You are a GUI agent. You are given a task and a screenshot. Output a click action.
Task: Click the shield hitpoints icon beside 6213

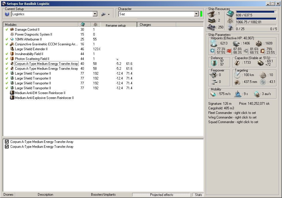214,43
